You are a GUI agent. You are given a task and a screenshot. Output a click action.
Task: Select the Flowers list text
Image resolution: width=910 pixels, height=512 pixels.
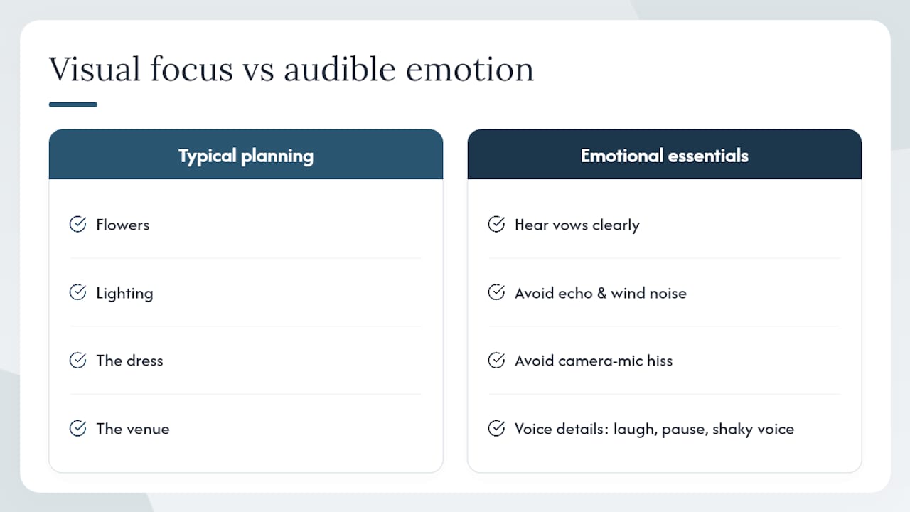[x=123, y=225]
